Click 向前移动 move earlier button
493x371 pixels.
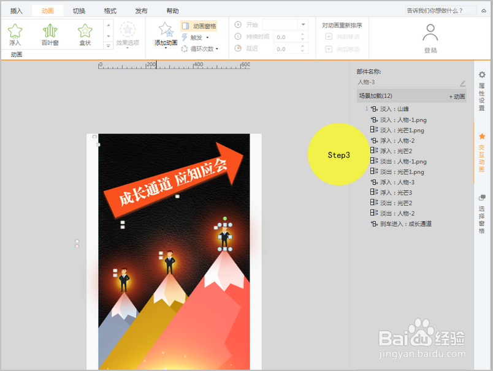click(x=342, y=37)
